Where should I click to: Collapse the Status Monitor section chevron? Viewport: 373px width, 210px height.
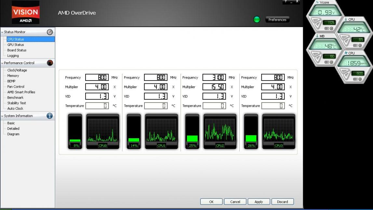pos(2,32)
